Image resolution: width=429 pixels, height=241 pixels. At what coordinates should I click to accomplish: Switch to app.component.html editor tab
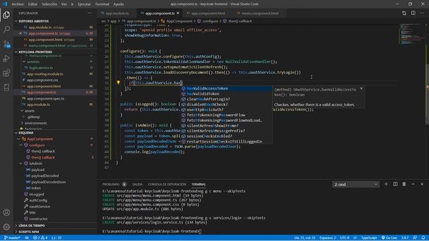pyautogui.click(x=208, y=13)
